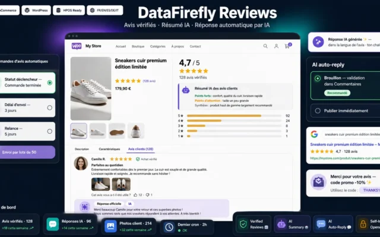
Task: Open the first customer review photo
Action: (100, 184)
